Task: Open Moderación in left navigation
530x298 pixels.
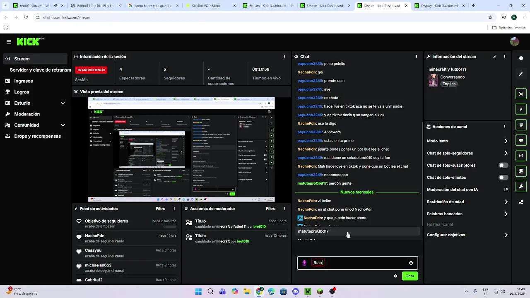Action: [35, 114]
